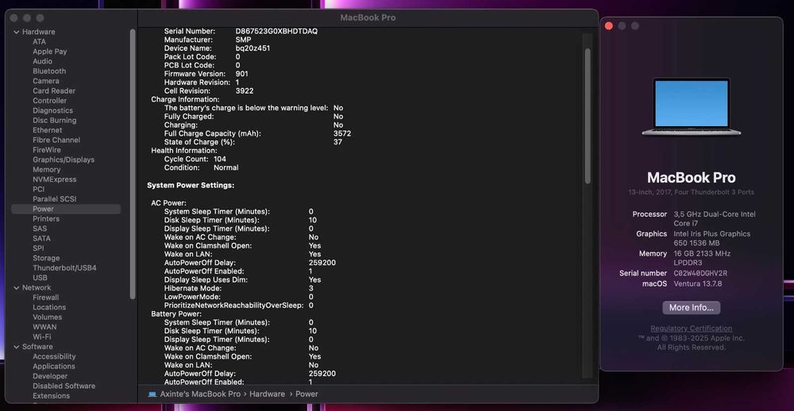Select Thunderbolt/USB4 in the sidebar
This screenshot has width=794, height=411.
tap(64, 268)
